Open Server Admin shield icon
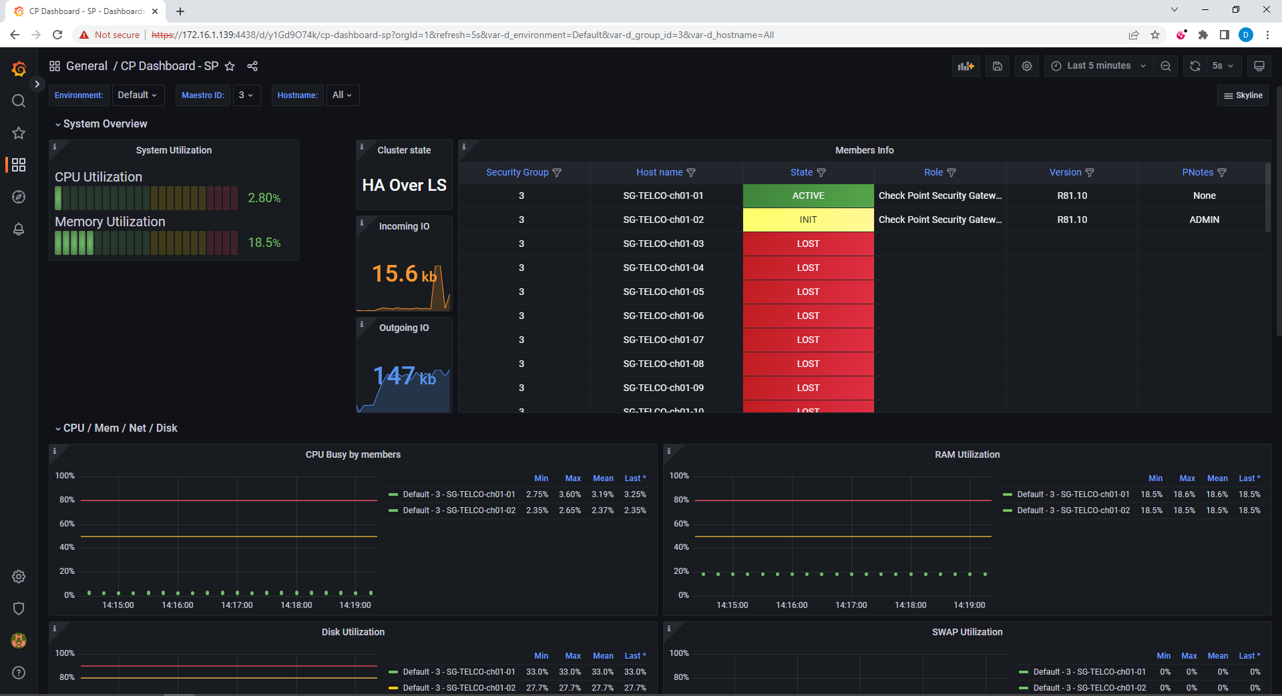Image resolution: width=1282 pixels, height=696 pixels. (x=19, y=609)
